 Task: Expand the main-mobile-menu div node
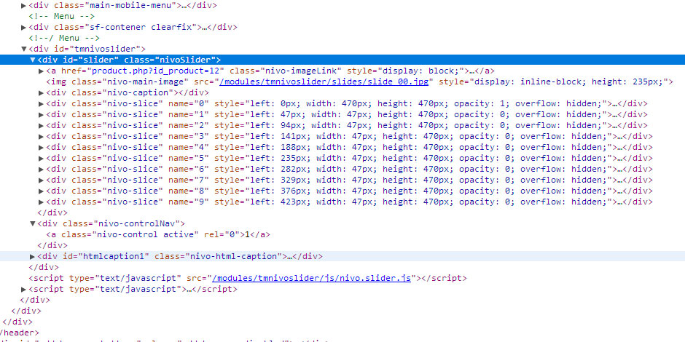pos(23,6)
